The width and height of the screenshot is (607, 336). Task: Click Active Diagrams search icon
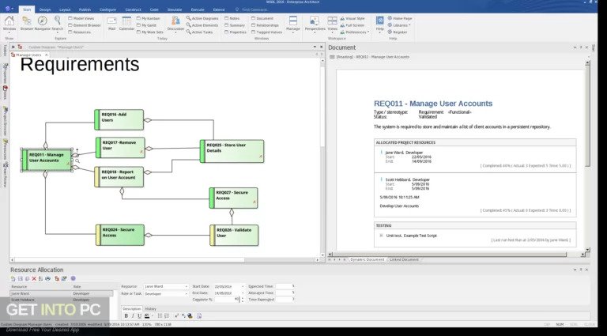[x=189, y=18]
